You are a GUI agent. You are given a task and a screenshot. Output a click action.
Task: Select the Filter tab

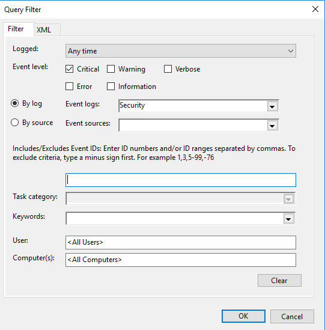point(19,29)
